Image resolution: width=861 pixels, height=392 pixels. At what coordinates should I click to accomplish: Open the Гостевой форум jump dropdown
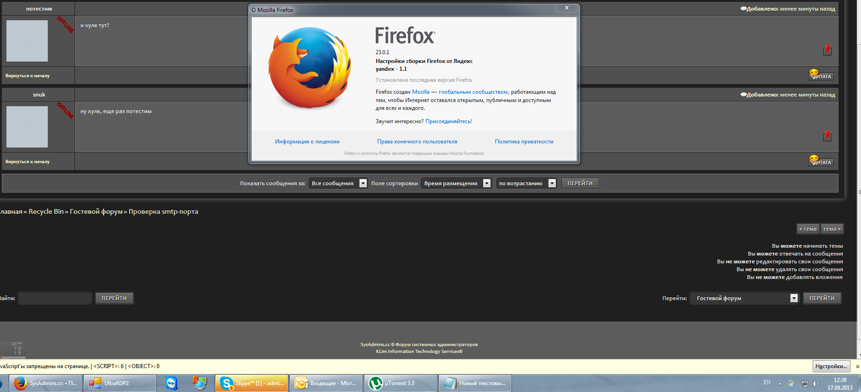click(744, 298)
